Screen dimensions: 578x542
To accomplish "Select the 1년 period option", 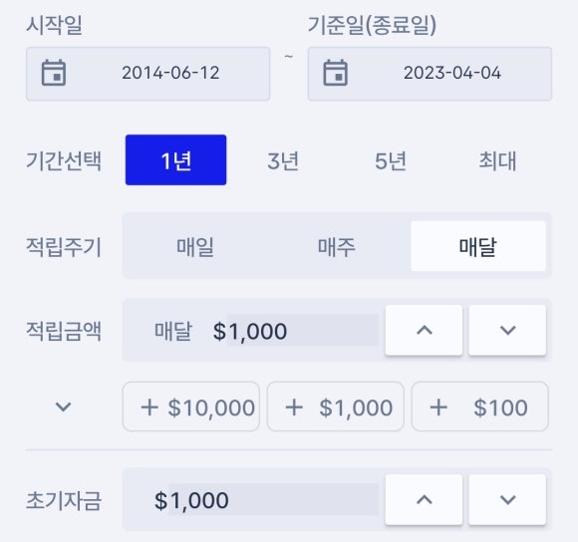I will (175, 160).
